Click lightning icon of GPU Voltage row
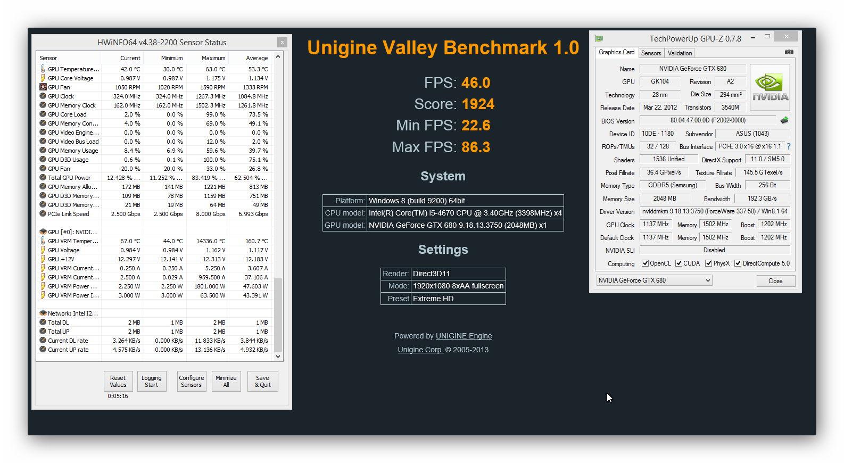The height and width of the screenshot is (463, 844). point(43,250)
